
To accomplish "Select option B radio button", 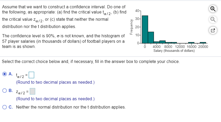I will pos(4,90).
